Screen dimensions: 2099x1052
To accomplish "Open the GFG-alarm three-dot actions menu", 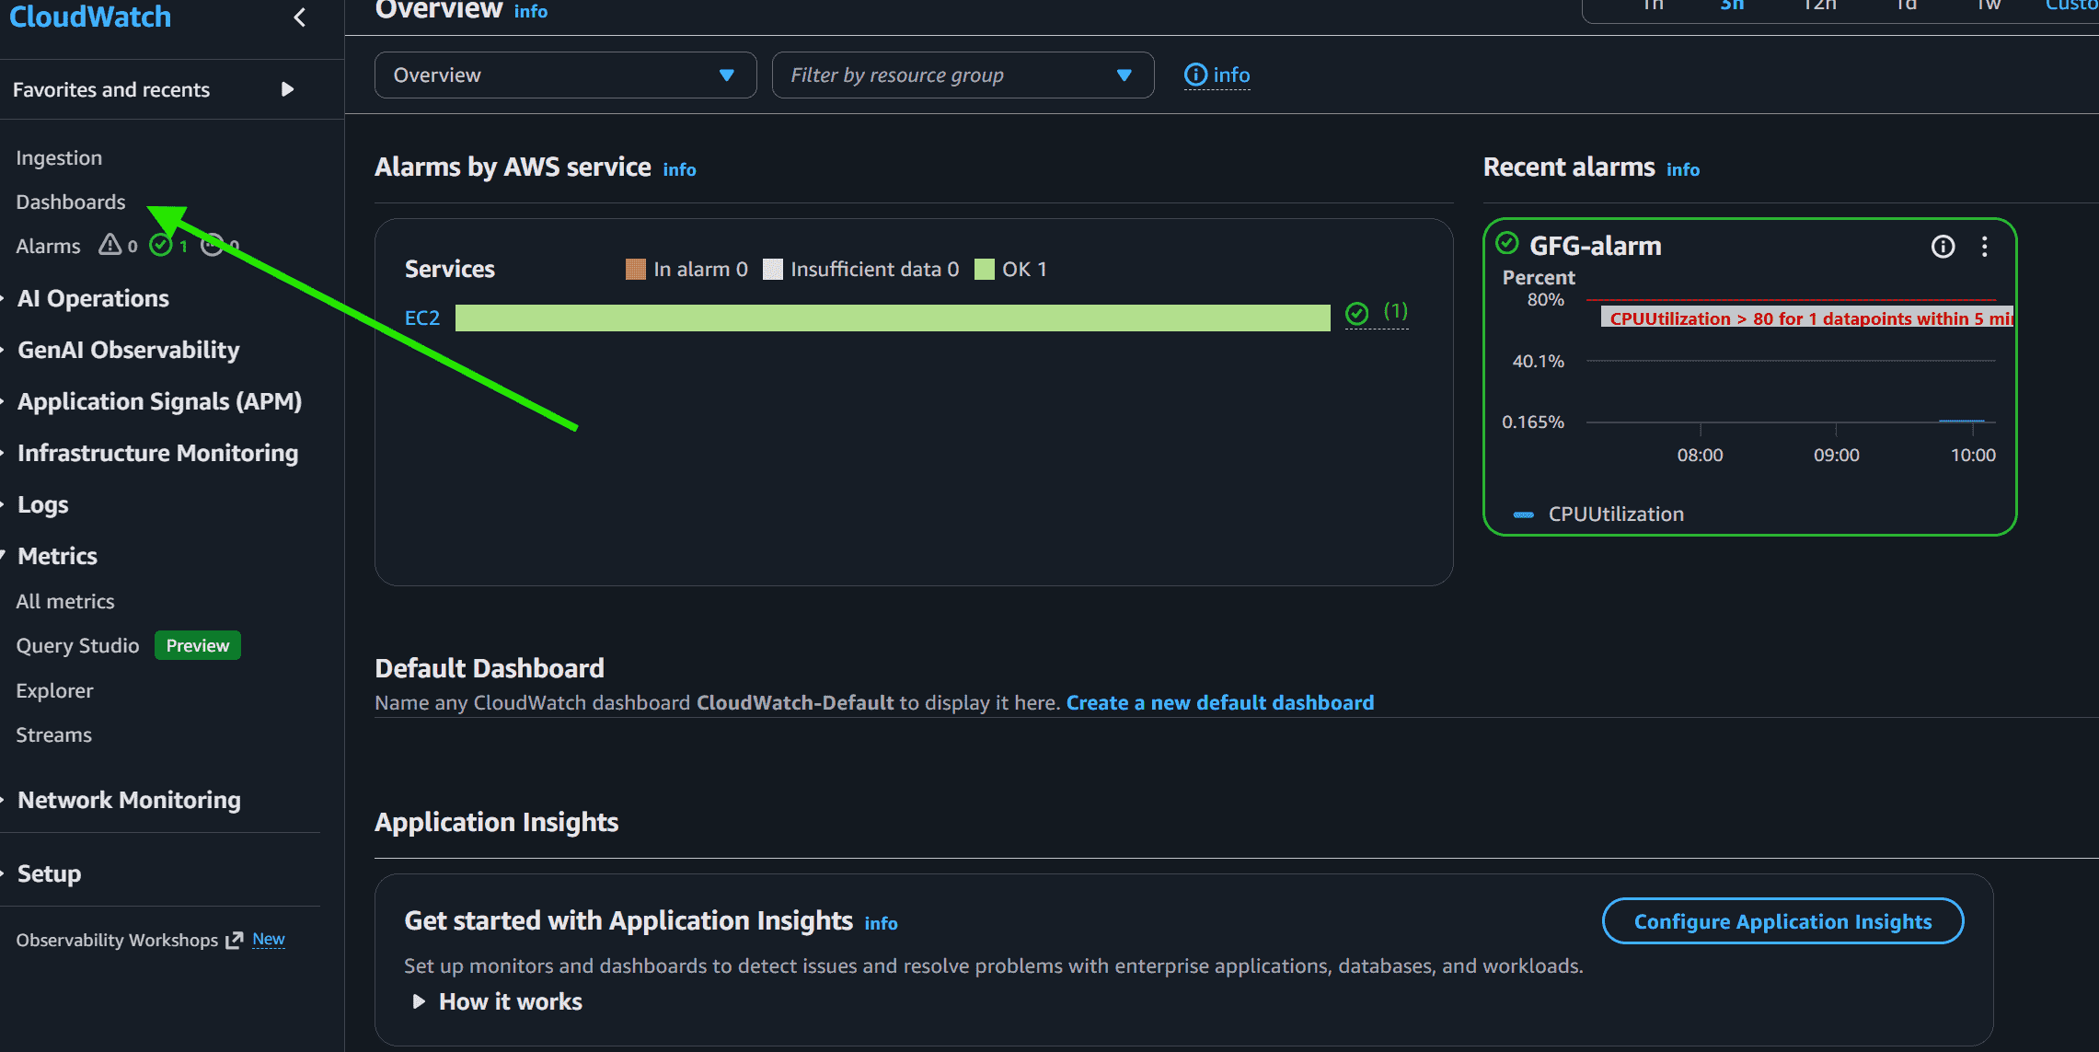I will [x=1984, y=247].
